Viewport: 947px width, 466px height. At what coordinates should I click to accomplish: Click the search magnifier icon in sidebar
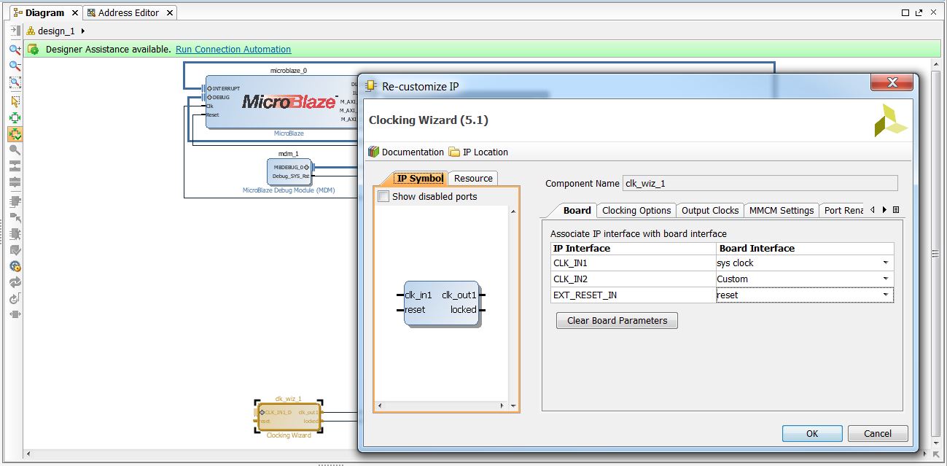tap(15, 150)
